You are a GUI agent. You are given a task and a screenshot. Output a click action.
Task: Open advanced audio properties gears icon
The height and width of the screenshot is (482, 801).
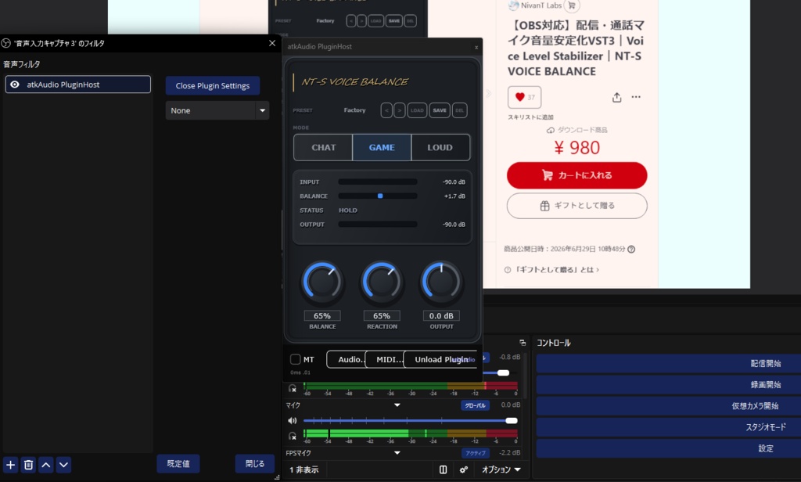pos(463,469)
